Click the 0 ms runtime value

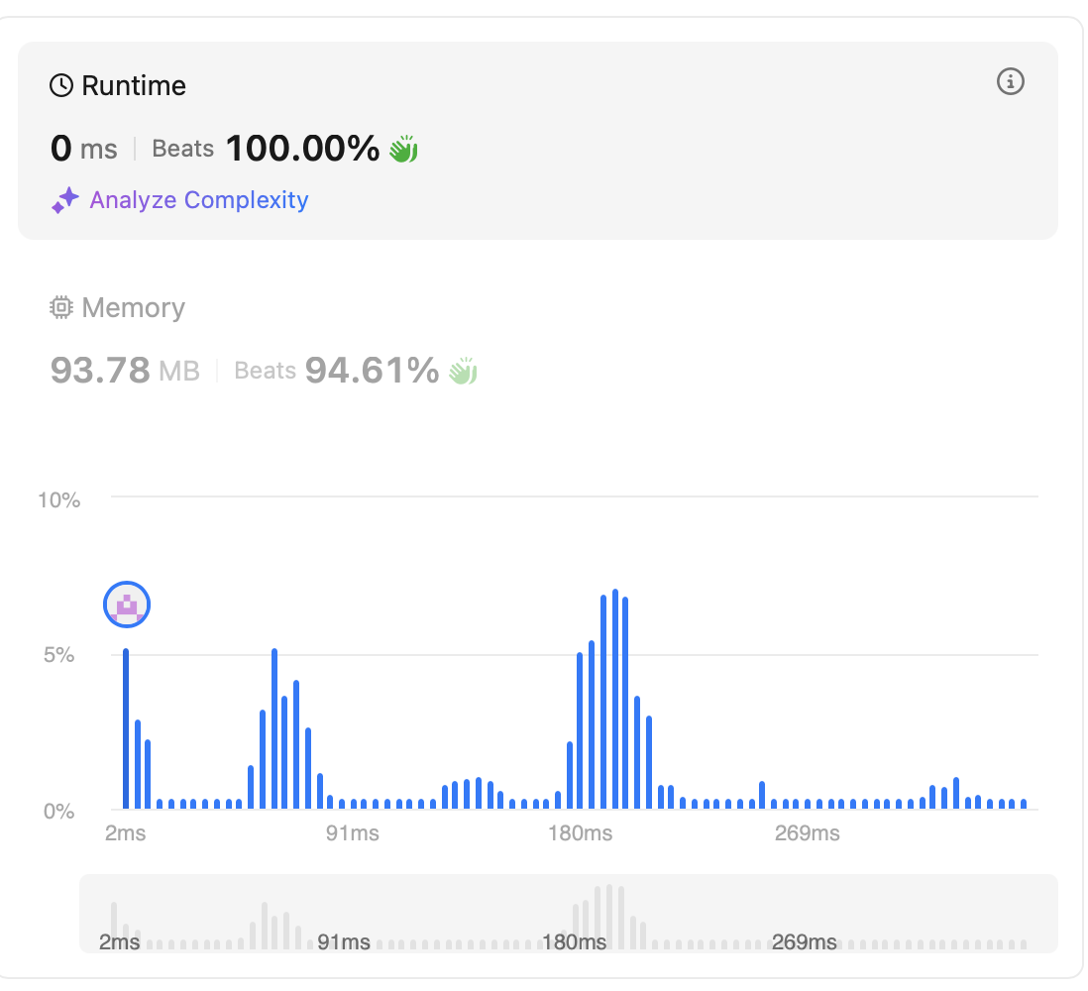[x=84, y=150]
